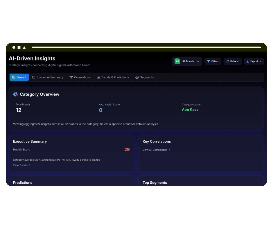The height and width of the screenshot is (229, 273).
Task: Click the Category average summary line
Action: (x=56, y=160)
